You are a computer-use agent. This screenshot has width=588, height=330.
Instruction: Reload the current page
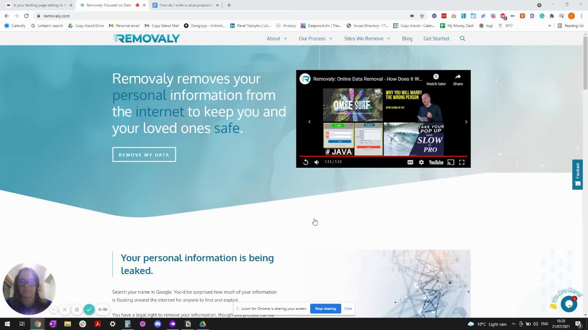[x=26, y=16]
